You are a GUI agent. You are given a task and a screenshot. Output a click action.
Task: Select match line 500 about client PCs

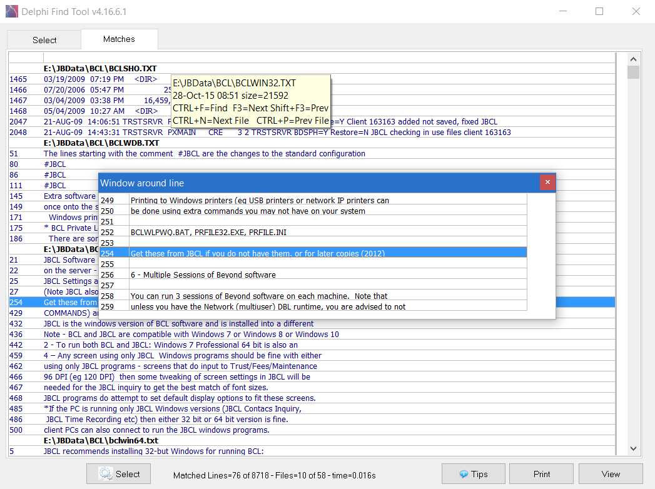(x=156, y=430)
